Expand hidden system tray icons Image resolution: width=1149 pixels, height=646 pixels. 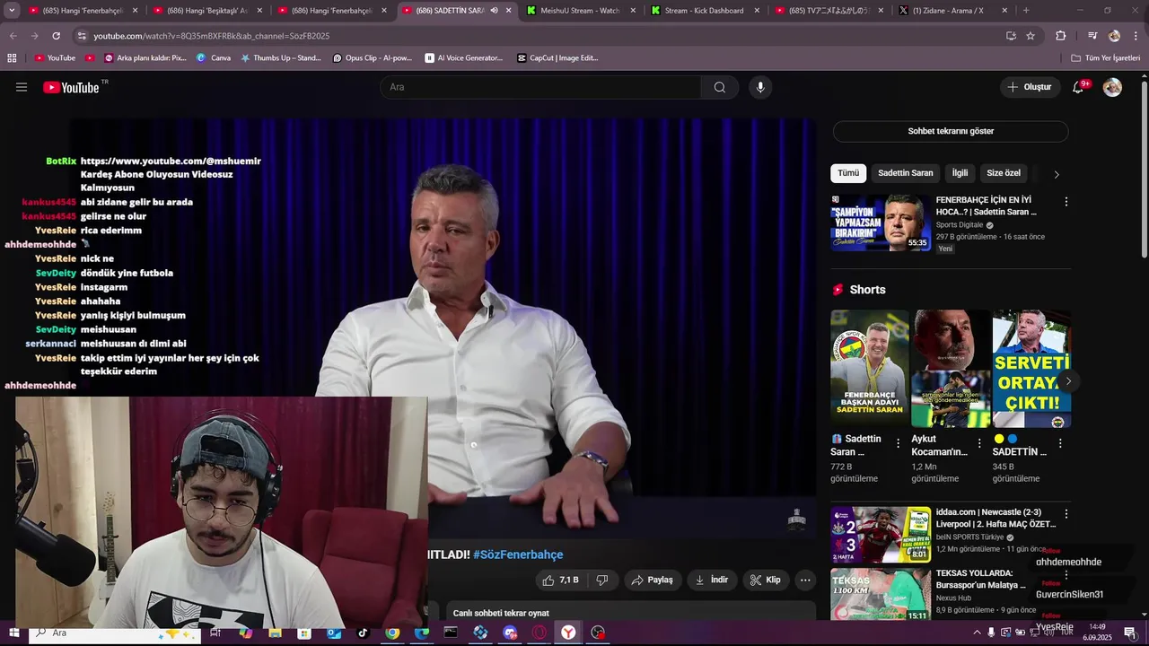point(978,633)
